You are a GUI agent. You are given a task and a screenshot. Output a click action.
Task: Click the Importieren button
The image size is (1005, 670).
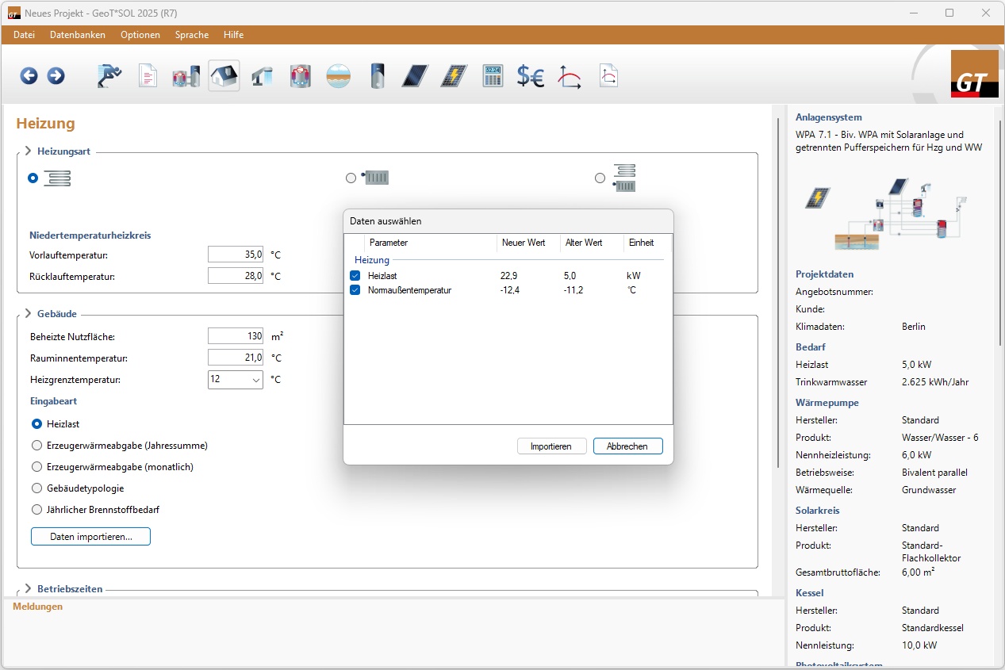[x=551, y=446]
